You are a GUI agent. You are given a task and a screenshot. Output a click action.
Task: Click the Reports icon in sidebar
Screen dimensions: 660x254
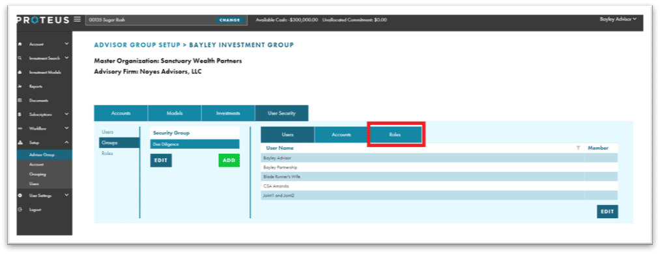point(20,86)
